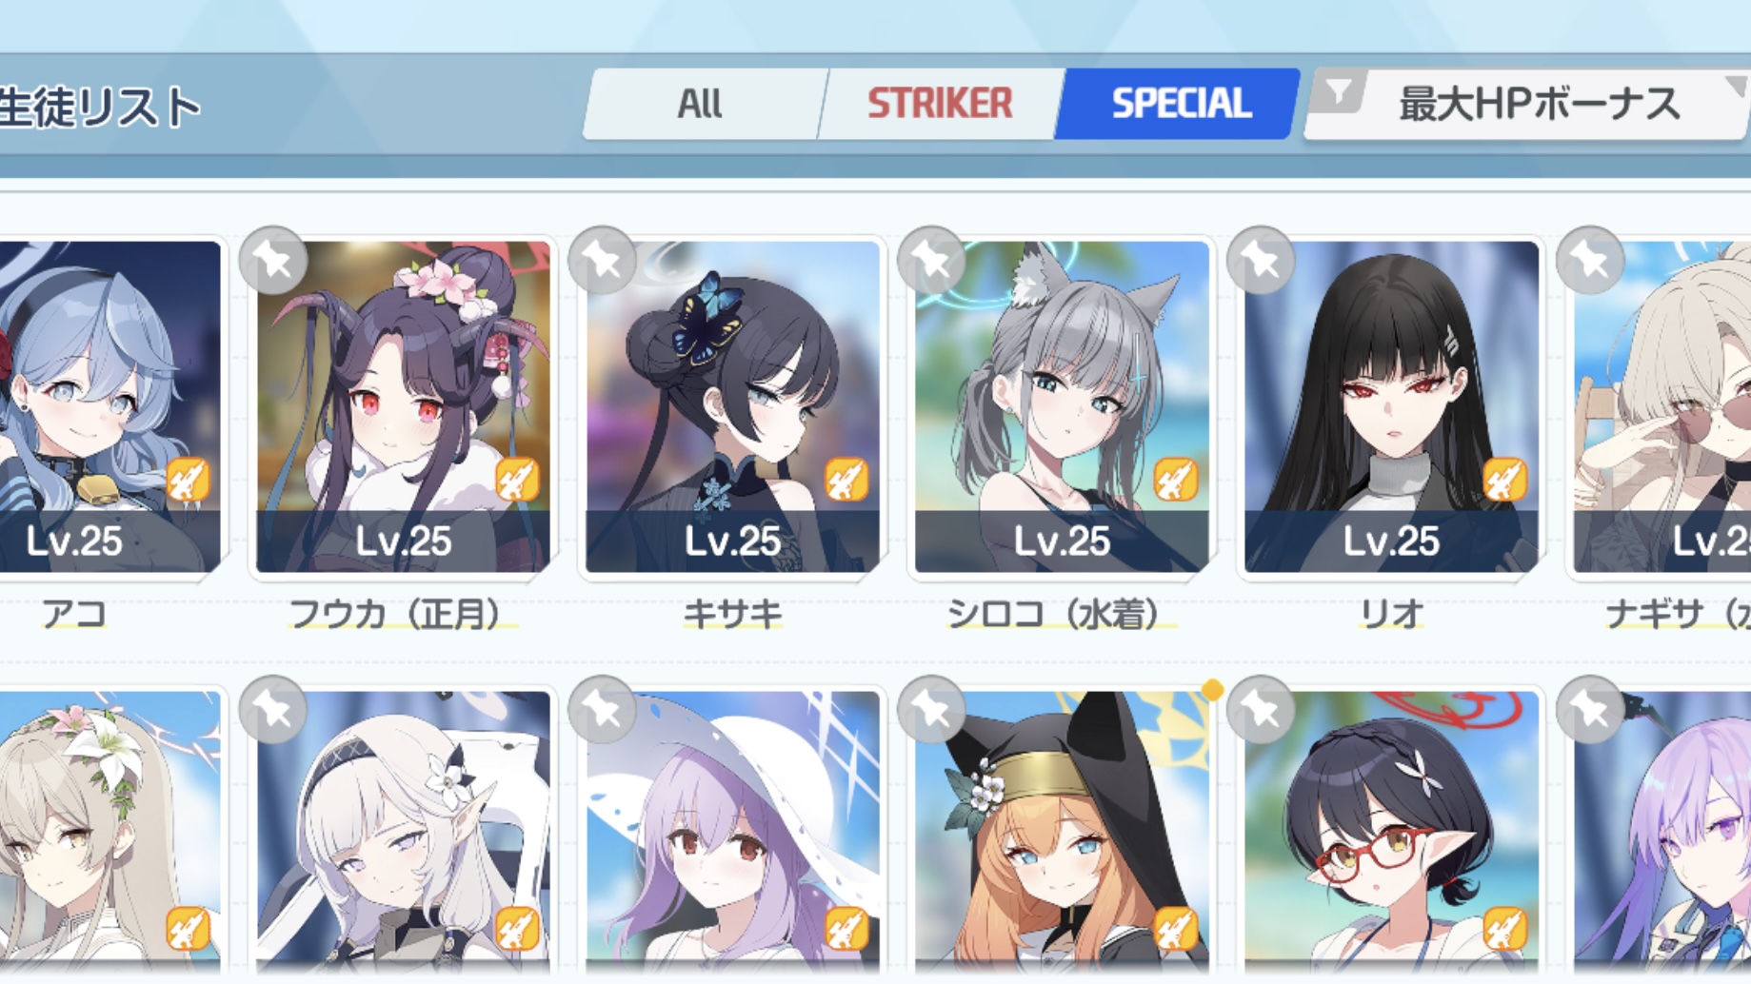
Task: Click the weapon badge on シロコ(水着)
Action: [x=1176, y=480]
